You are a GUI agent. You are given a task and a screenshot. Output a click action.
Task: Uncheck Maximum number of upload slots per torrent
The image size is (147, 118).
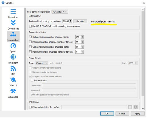click(30, 52)
